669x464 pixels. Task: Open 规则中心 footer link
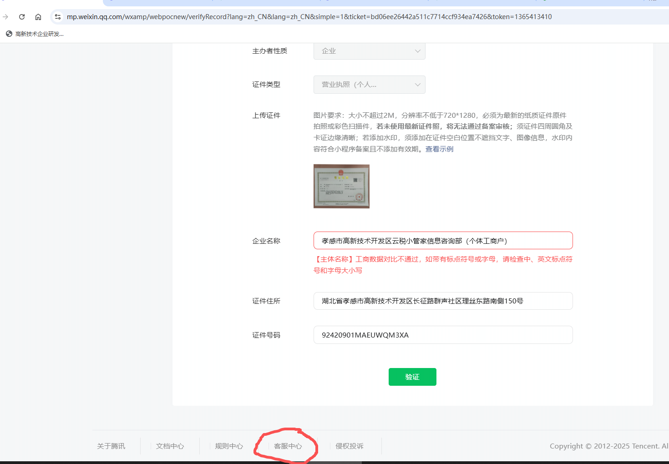229,446
